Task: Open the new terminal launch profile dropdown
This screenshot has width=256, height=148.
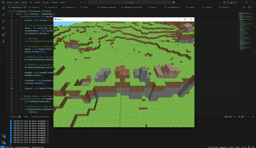Action: pyautogui.click(x=236, y=117)
